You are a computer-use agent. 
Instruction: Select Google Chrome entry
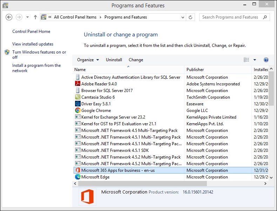click(96, 111)
